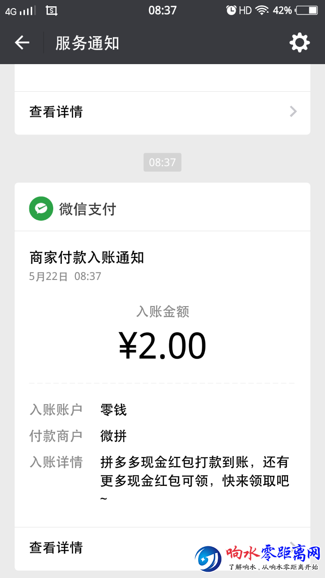The image size is (325, 578).
Task: Tap the Wi-Fi status icon
Action: [262, 10]
